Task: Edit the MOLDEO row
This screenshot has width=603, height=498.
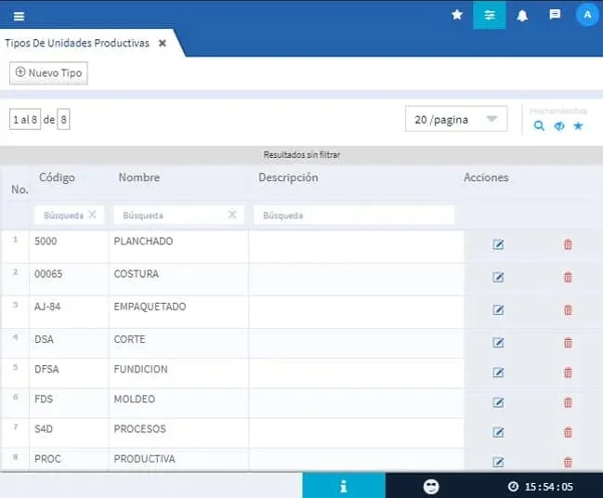Action: tap(498, 402)
